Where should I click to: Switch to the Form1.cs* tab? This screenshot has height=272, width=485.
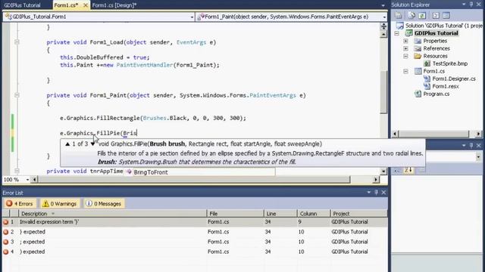tap(66, 5)
